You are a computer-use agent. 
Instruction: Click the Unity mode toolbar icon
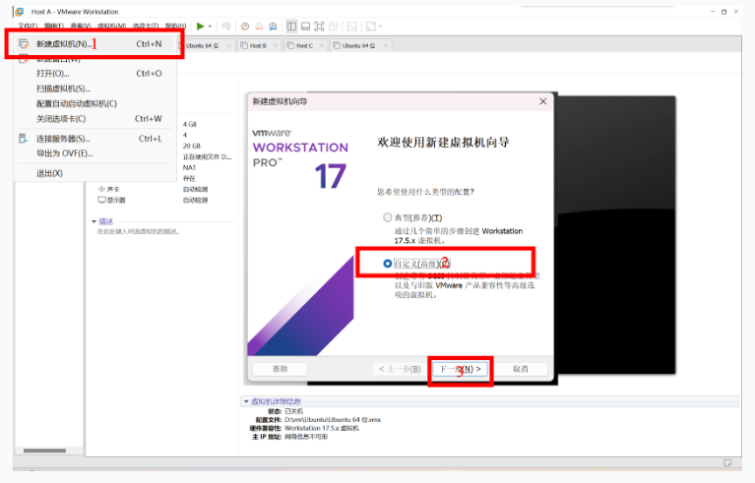click(333, 26)
